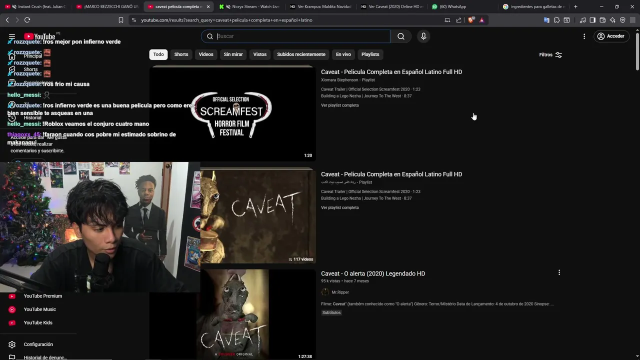Image resolution: width=640 pixels, height=360 pixels.
Task: Open the media control music note icon
Action: point(582,20)
